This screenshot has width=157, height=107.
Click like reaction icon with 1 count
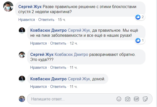pos(138,40)
